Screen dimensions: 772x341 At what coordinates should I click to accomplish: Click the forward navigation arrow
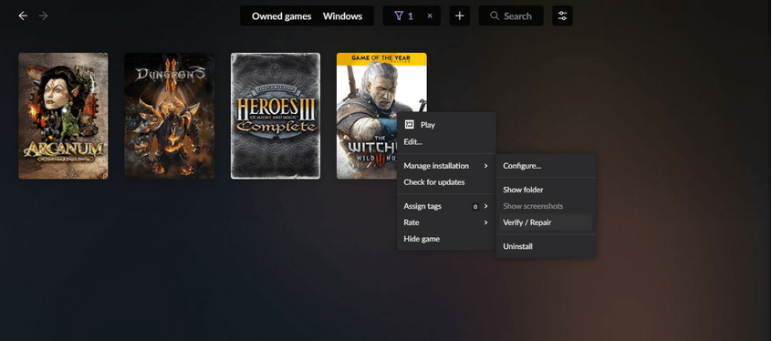(x=43, y=15)
